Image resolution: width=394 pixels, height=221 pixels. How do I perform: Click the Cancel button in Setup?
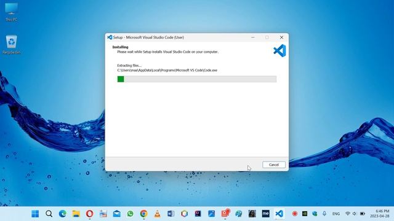(274, 165)
